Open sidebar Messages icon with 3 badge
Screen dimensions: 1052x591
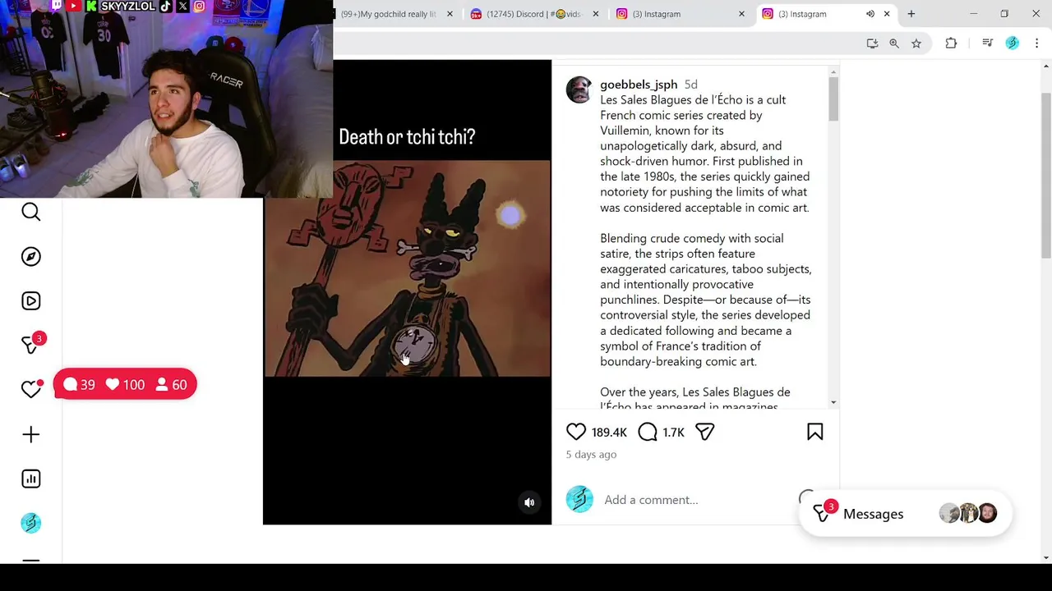pyautogui.click(x=30, y=346)
